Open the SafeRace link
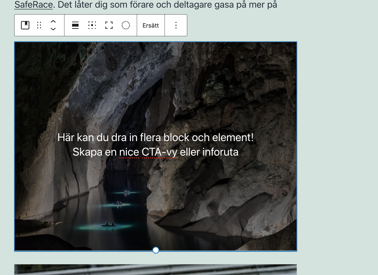Screen dimensions: 378x275 33,4
